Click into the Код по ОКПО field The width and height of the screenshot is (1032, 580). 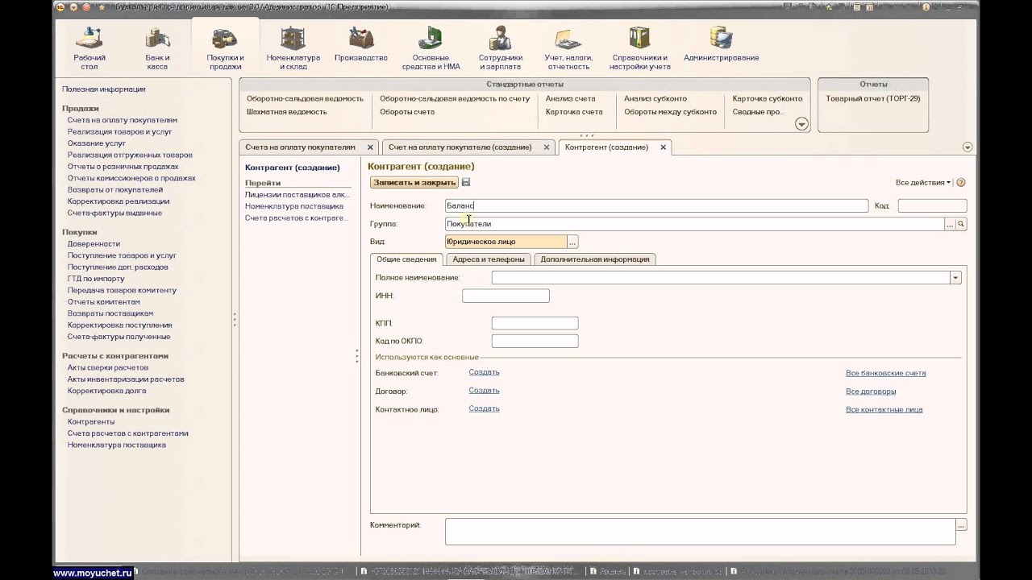coord(535,342)
